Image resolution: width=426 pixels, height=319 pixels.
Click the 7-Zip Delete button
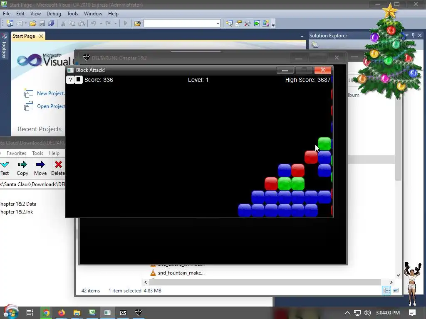point(58,168)
